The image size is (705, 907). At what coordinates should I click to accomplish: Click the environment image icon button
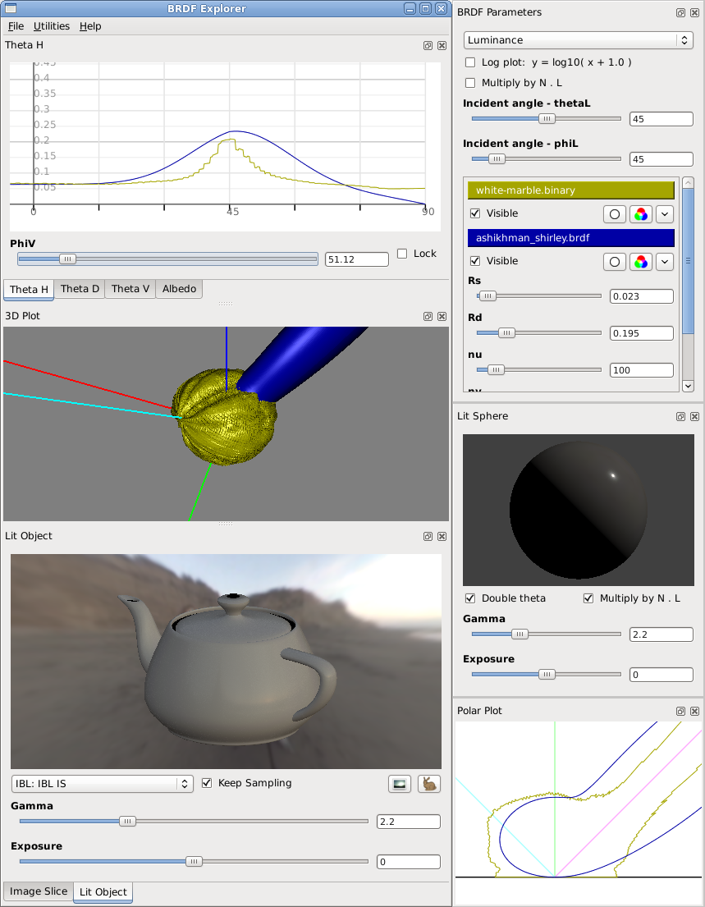tap(400, 784)
